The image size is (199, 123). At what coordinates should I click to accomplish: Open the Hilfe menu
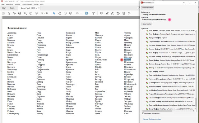42,4
